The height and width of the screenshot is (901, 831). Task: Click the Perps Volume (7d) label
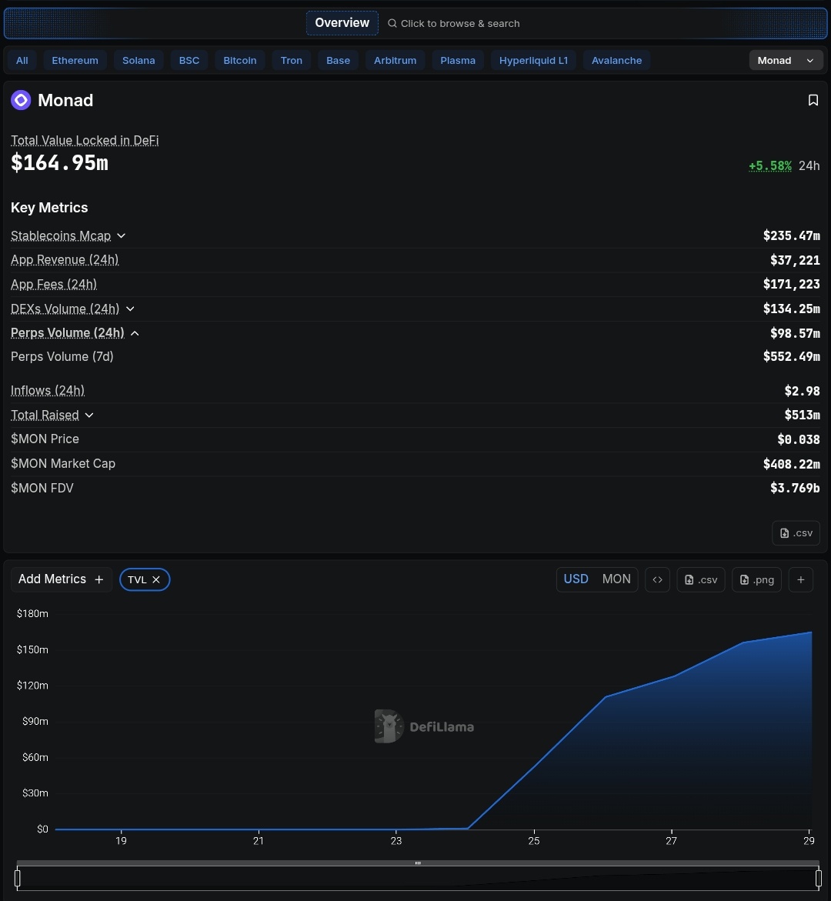(x=62, y=357)
